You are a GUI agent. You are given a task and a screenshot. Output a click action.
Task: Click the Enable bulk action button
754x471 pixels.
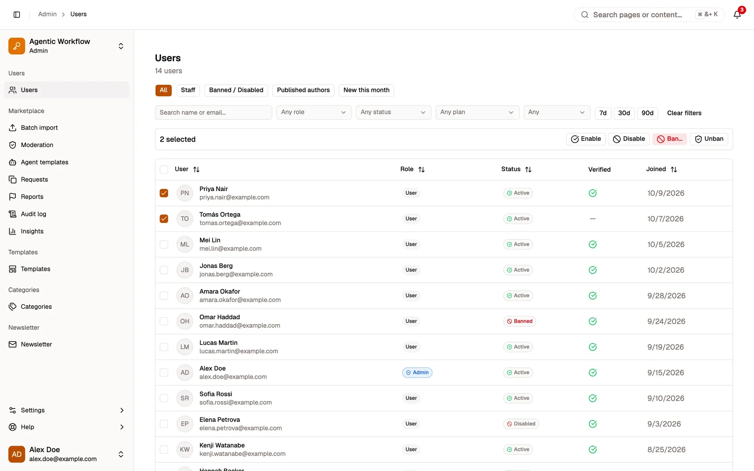pyautogui.click(x=586, y=139)
